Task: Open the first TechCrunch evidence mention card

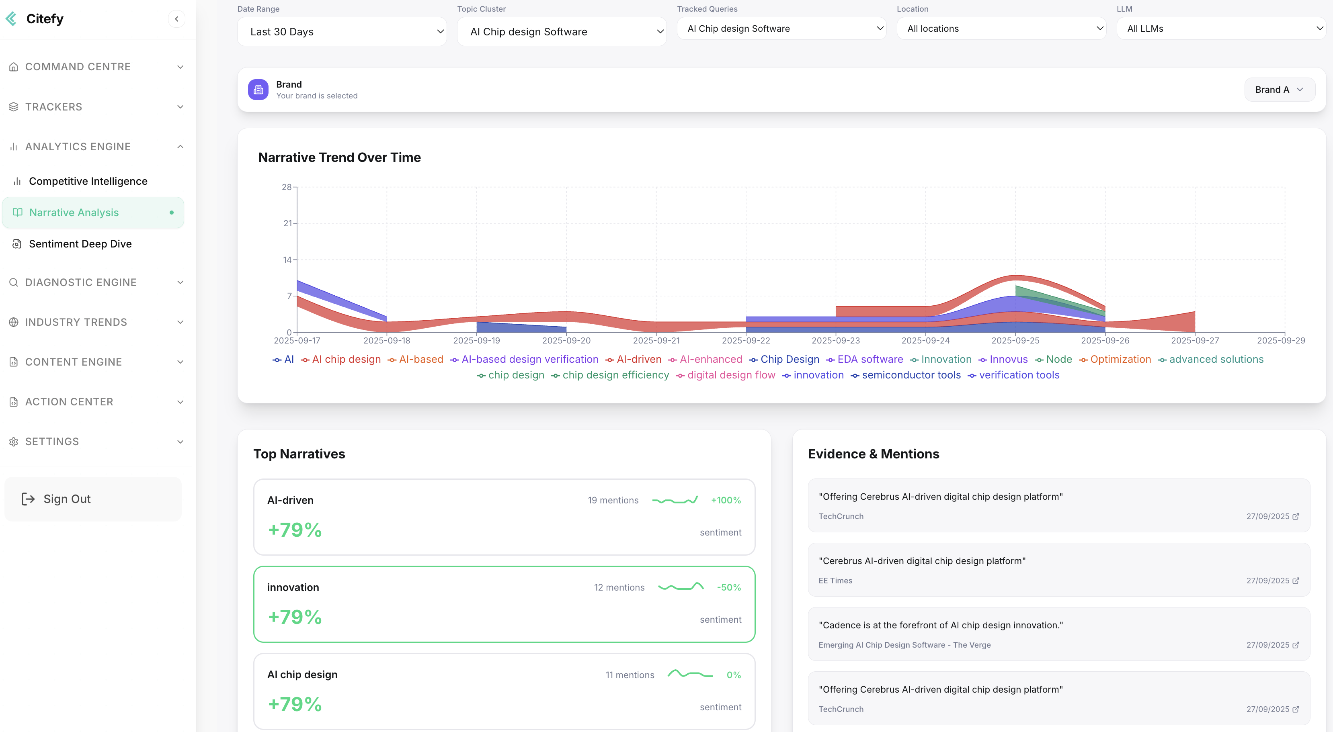Action: pos(1058,505)
